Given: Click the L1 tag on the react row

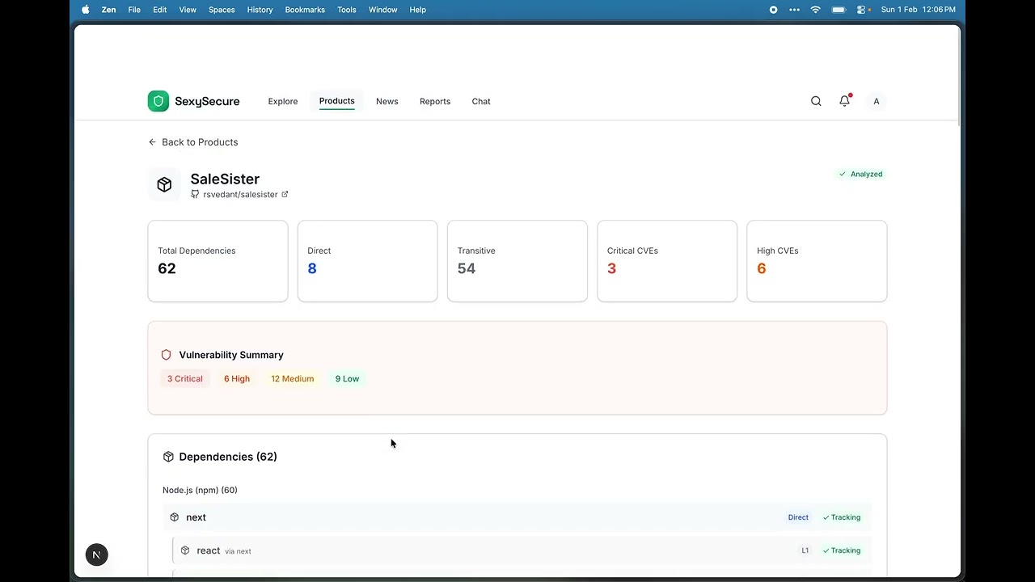Looking at the screenshot, I should click(805, 550).
